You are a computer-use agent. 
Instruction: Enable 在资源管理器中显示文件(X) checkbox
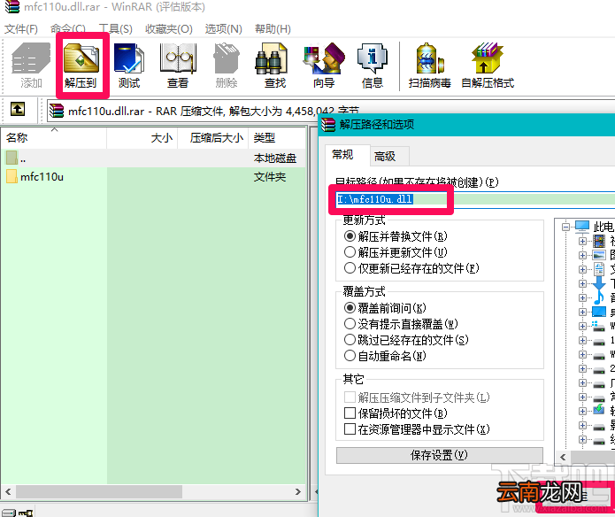tap(350, 428)
